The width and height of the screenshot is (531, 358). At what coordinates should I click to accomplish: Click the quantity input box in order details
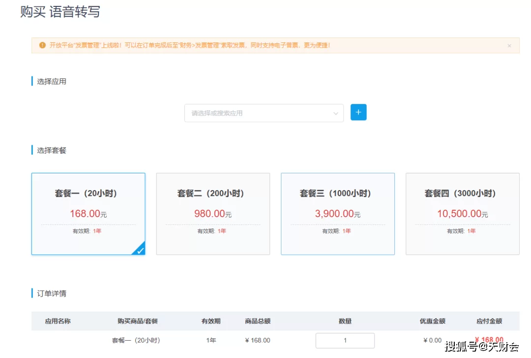345,340
